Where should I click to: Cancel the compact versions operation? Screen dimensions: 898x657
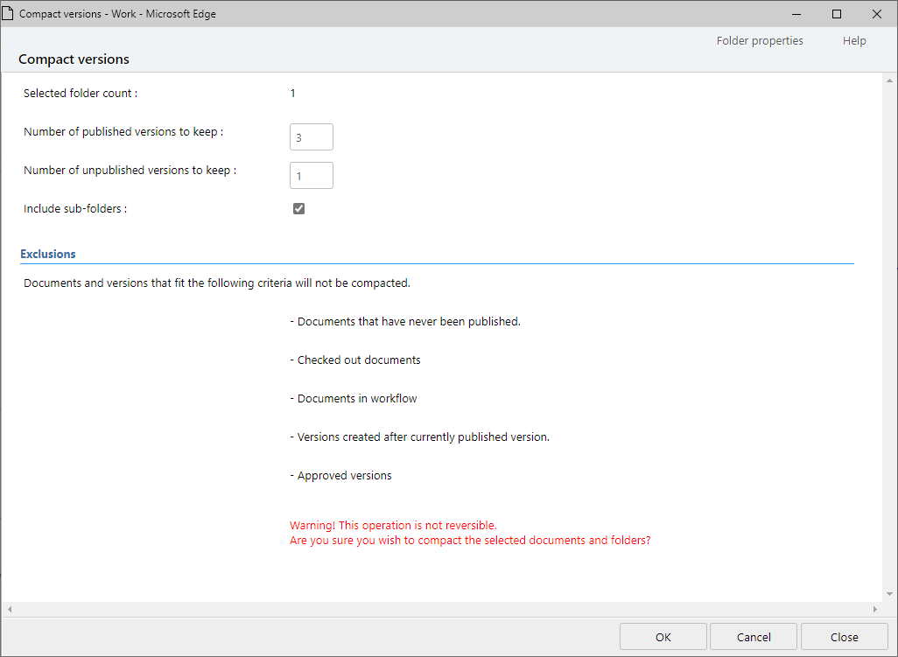[x=753, y=636]
